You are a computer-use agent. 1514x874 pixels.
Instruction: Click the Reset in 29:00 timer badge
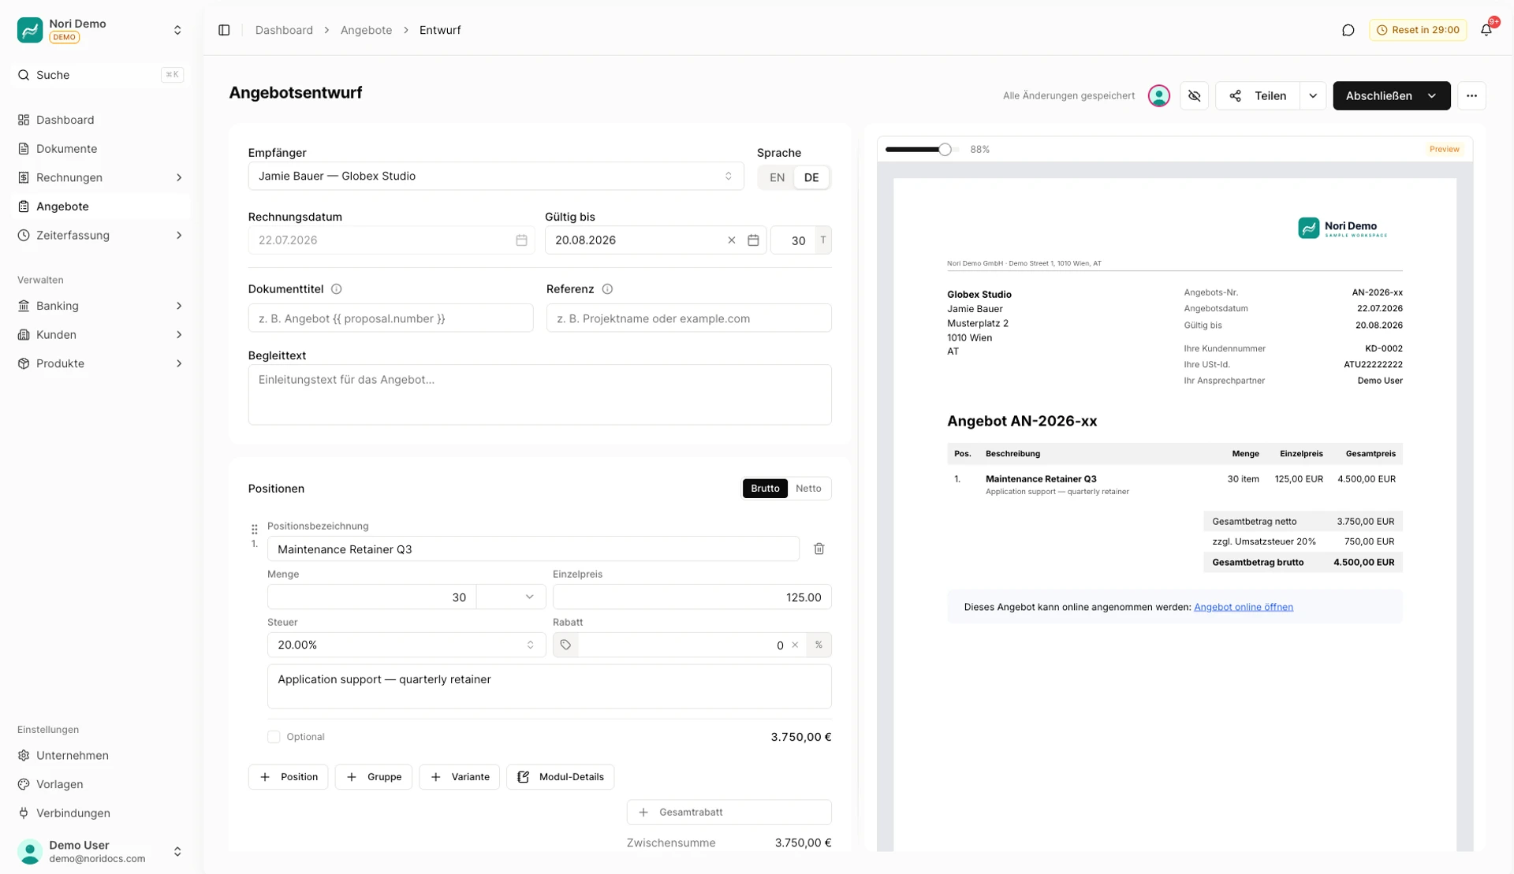[x=1417, y=30]
